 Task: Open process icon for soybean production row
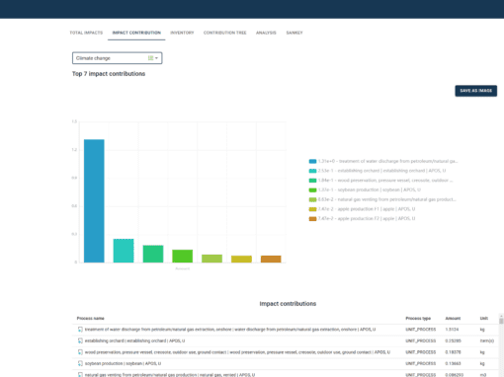(80, 363)
